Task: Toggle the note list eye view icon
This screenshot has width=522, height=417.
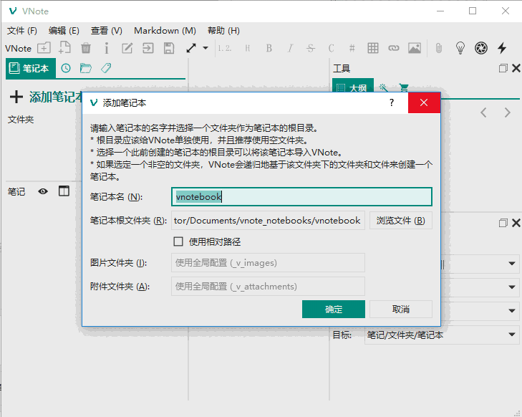Action: coord(43,191)
